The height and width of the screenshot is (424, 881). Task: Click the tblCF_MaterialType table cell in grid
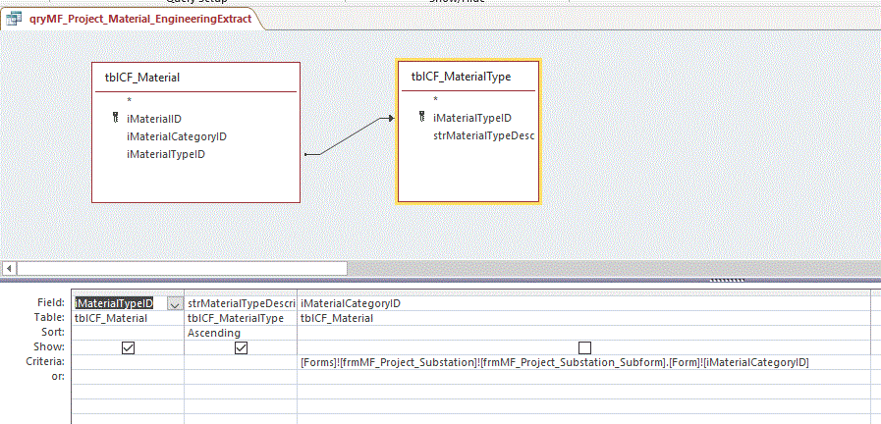click(241, 318)
